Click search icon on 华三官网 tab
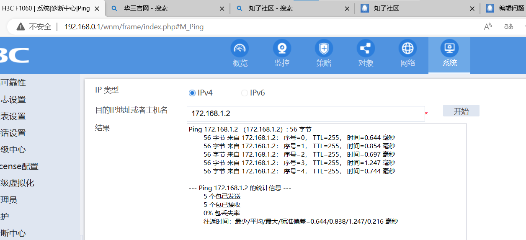The image size is (526, 240). (114, 8)
